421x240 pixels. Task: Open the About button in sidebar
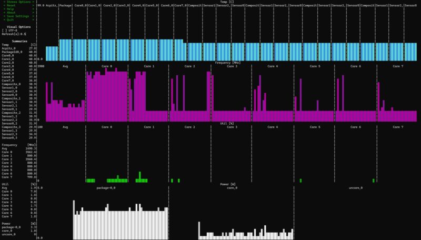pos(18,13)
